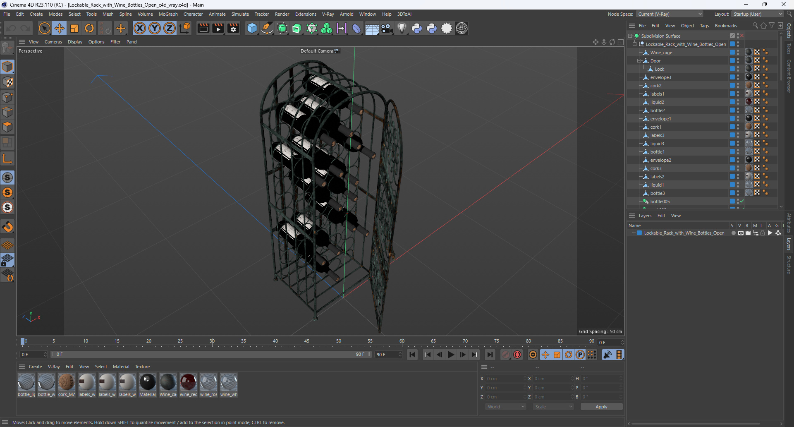Open the Spline Pen tool
Viewport: 794px width, 427px height.
[267, 28]
